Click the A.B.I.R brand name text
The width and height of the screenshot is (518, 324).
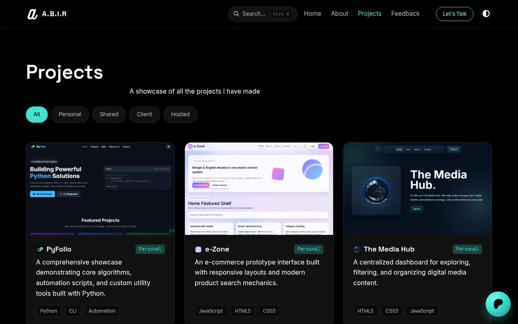pyautogui.click(x=54, y=14)
